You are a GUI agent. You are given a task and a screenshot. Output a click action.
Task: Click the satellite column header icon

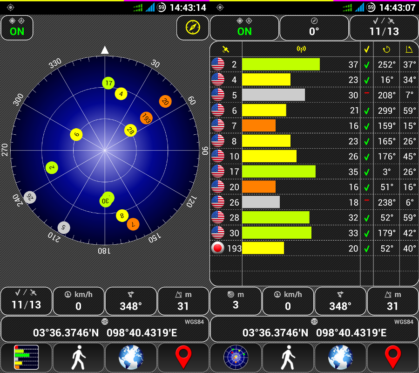pyautogui.click(x=226, y=49)
